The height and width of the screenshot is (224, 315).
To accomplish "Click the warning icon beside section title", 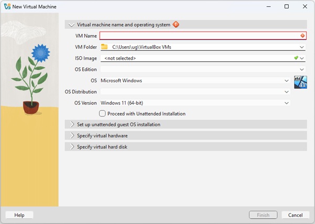I will (176, 24).
